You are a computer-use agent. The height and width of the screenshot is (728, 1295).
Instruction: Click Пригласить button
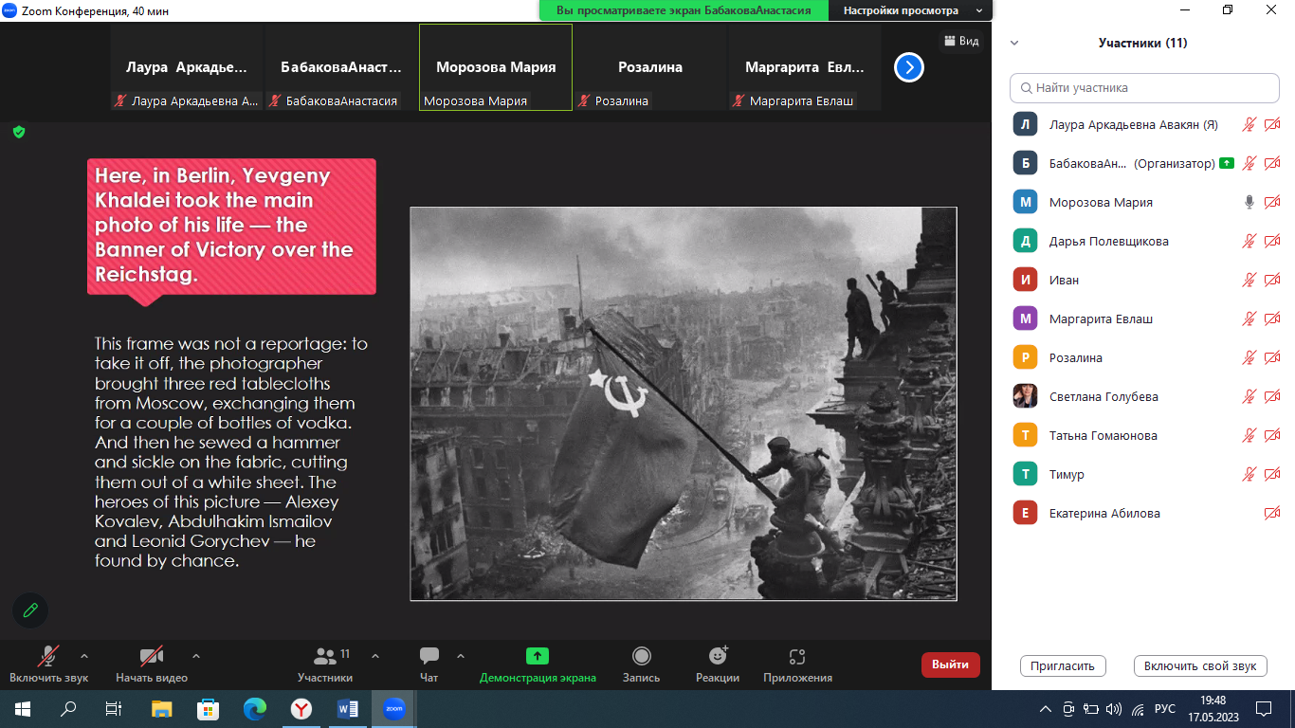1063,665
